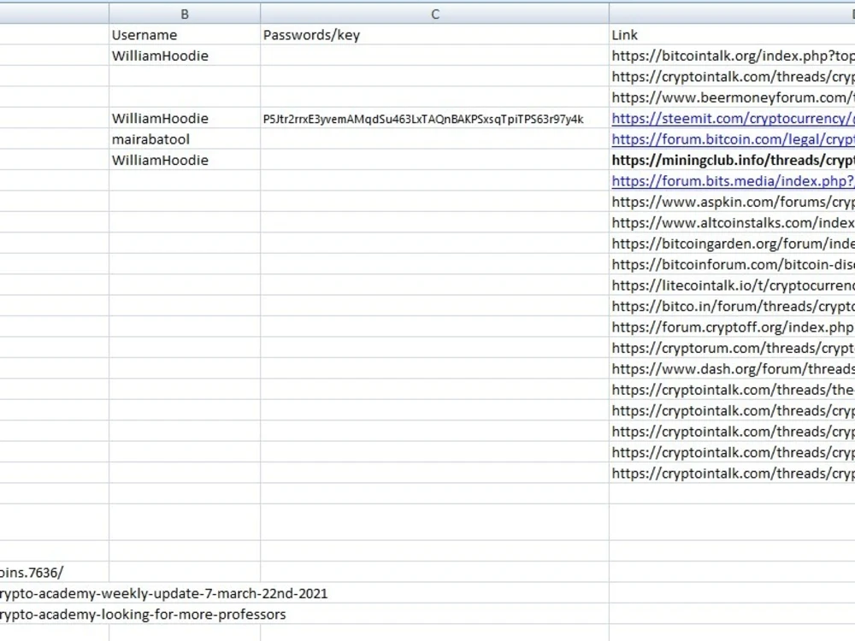
Task: Select the WilliamHoodie cell beside miningclub.info link
Action: coord(185,161)
